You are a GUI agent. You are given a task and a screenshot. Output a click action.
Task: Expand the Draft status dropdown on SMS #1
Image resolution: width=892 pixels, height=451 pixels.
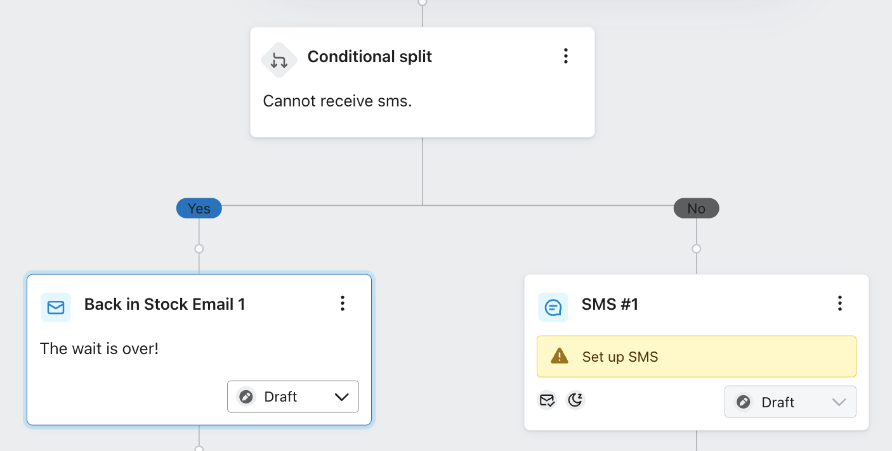(790, 402)
